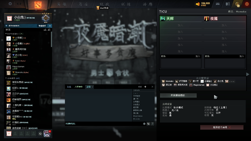The height and width of the screenshot is (141, 251).
Task: Click the back/forward navigation arrows
Action: [19, 4]
